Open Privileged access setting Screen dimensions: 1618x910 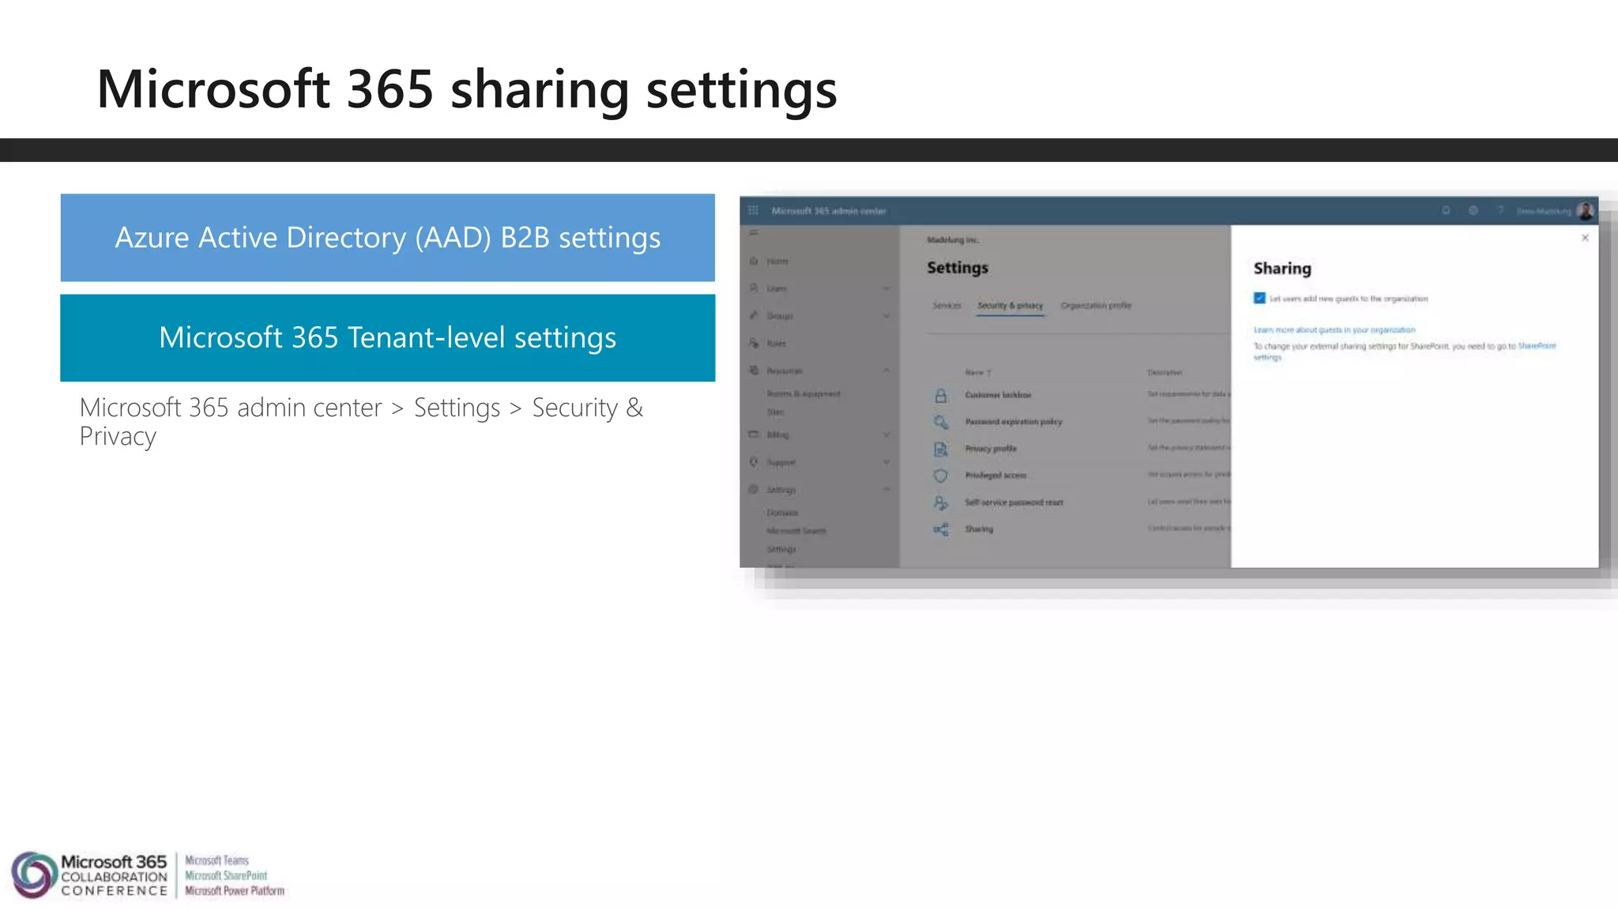(x=995, y=476)
